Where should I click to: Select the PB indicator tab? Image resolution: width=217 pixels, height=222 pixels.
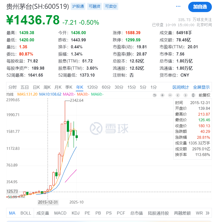pos(98,213)
